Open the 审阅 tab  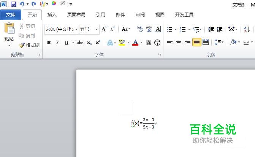[140, 15]
